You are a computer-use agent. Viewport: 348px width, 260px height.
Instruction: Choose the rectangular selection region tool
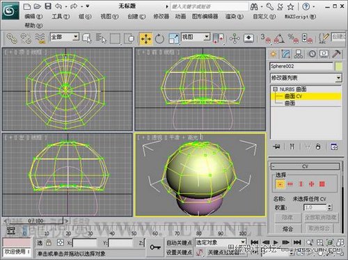click(x=115, y=38)
